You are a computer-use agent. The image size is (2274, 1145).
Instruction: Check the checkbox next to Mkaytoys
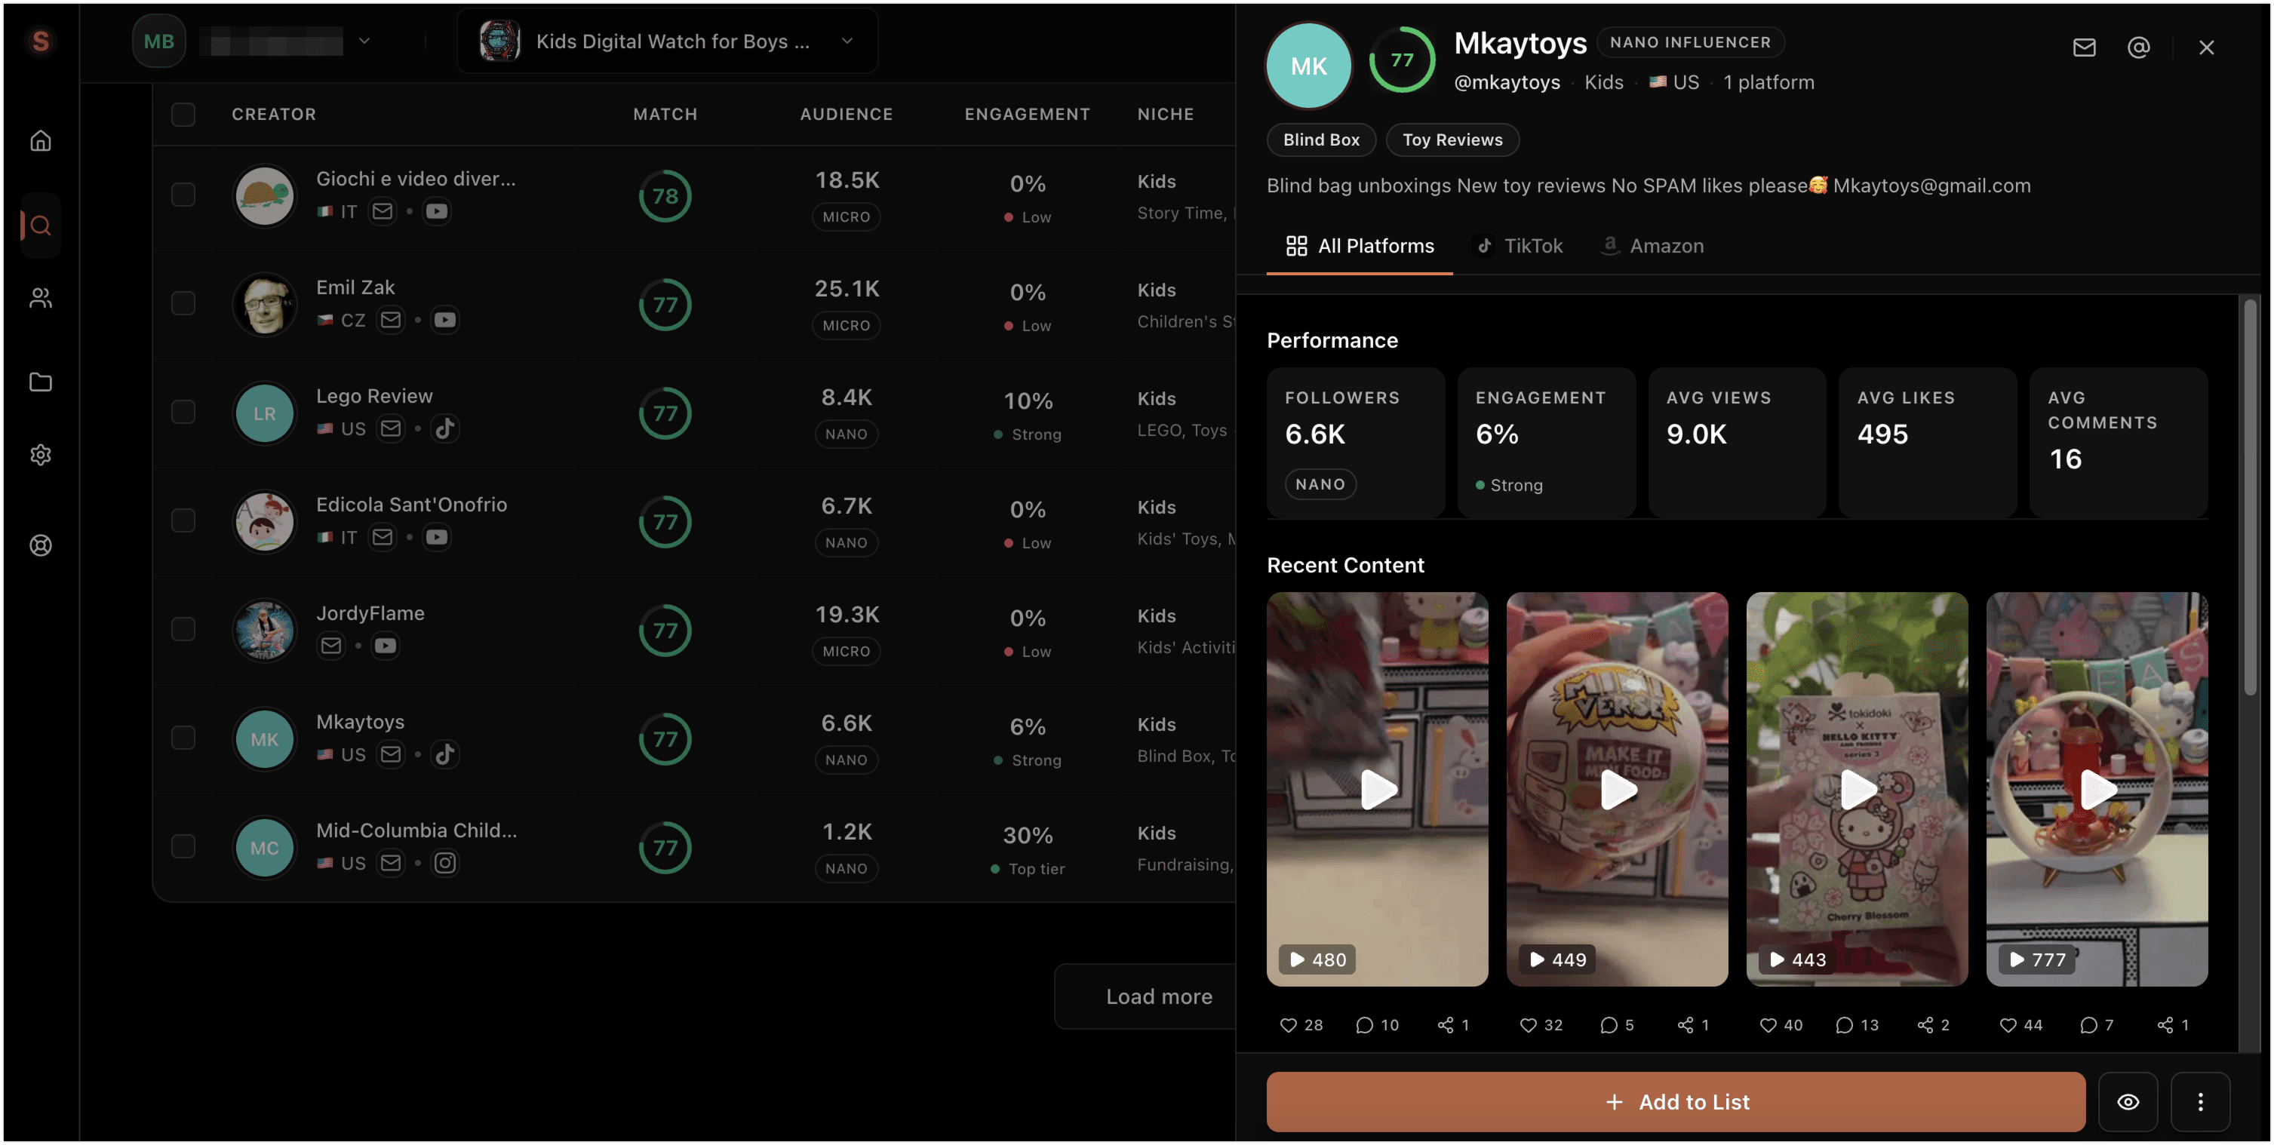(183, 738)
